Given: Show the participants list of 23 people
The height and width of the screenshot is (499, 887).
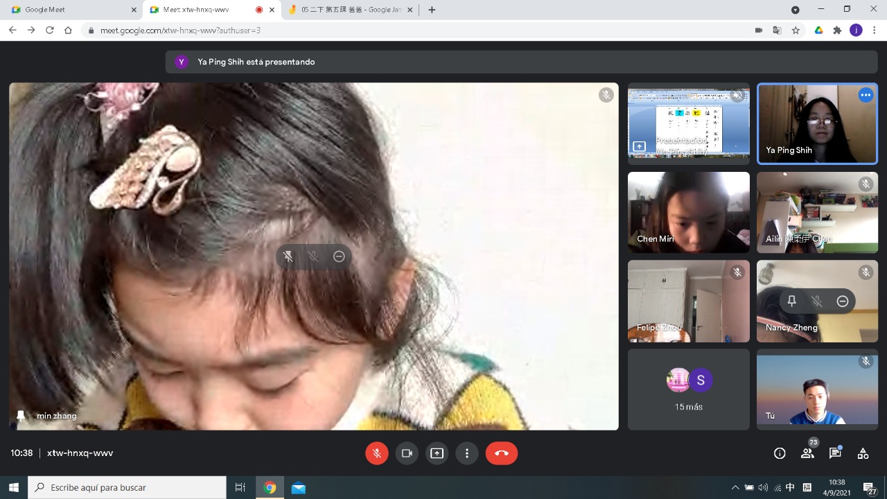Looking at the screenshot, I should [807, 453].
